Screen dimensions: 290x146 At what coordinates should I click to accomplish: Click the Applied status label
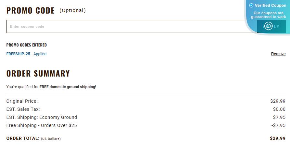point(40,54)
